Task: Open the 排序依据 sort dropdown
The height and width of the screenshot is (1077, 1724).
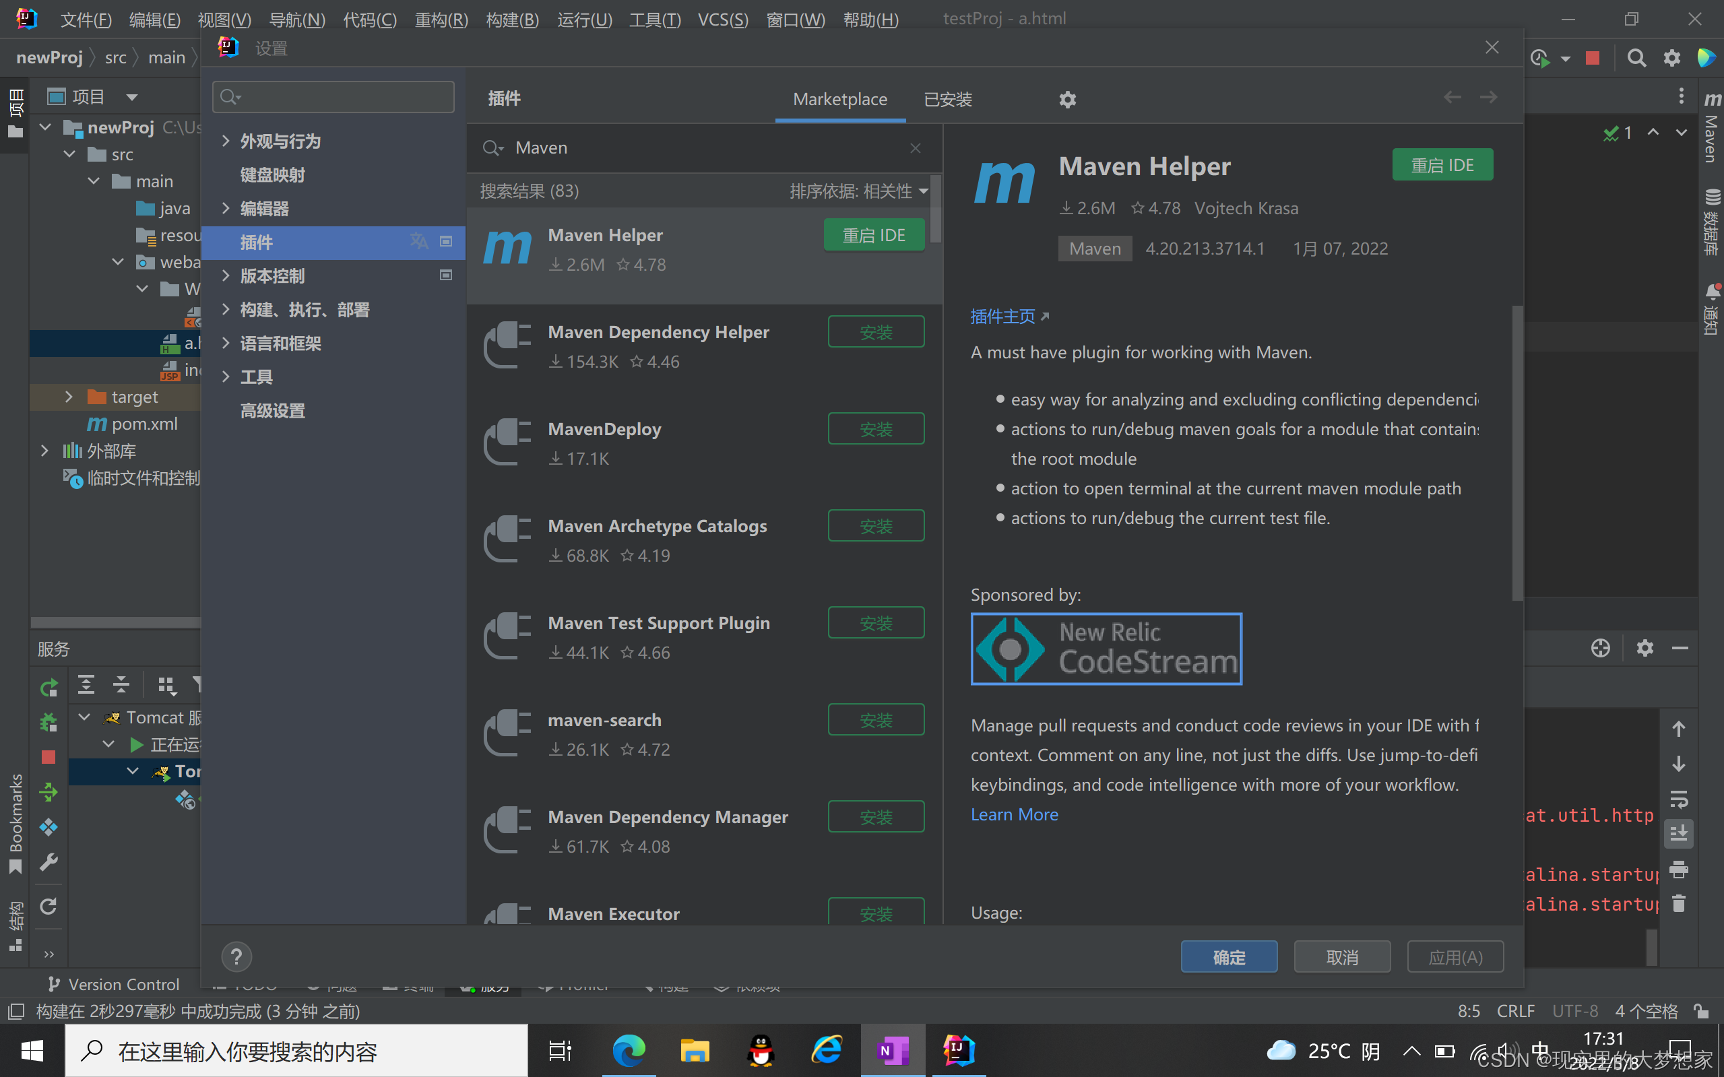Action: (859, 191)
